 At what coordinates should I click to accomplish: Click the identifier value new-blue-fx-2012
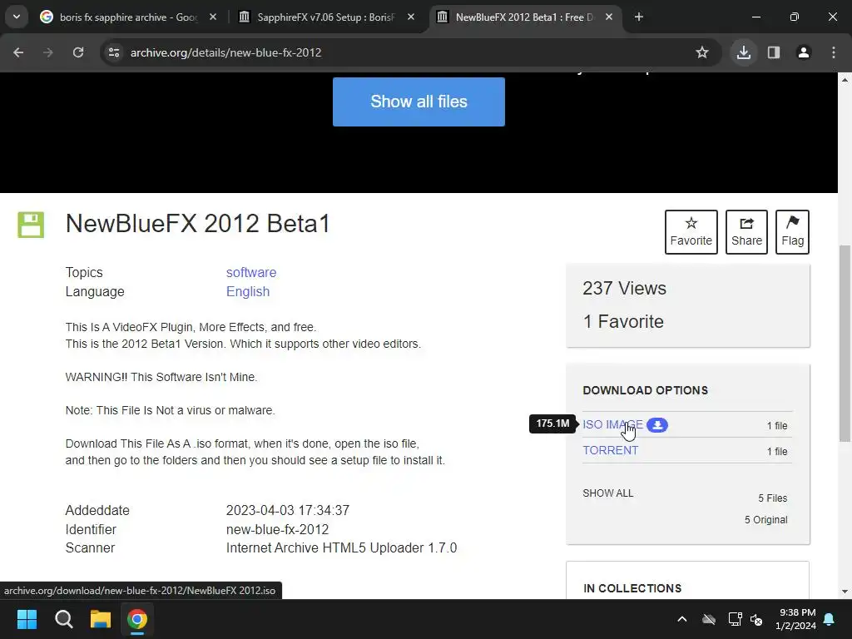277,529
